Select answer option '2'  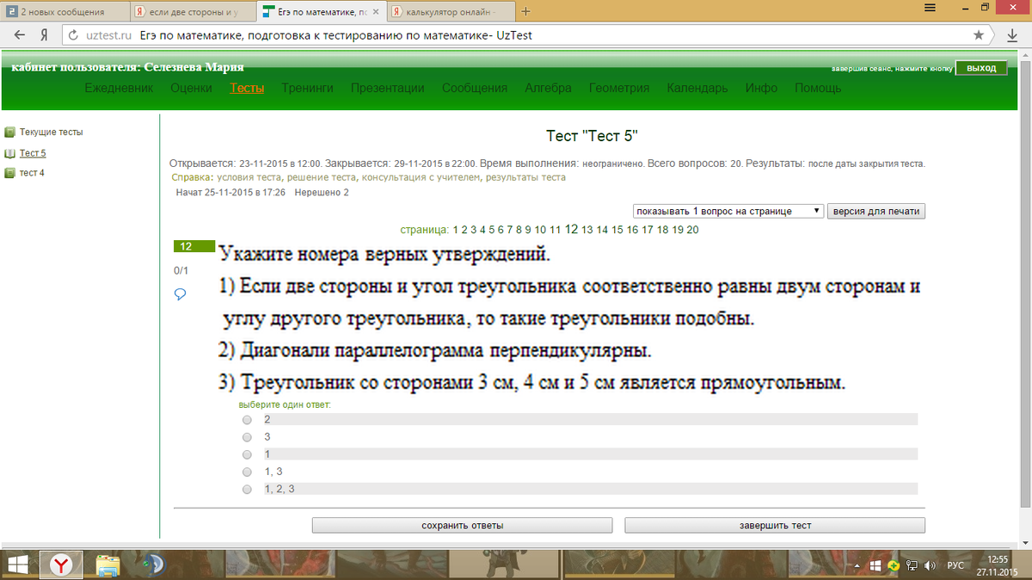pos(247,420)
